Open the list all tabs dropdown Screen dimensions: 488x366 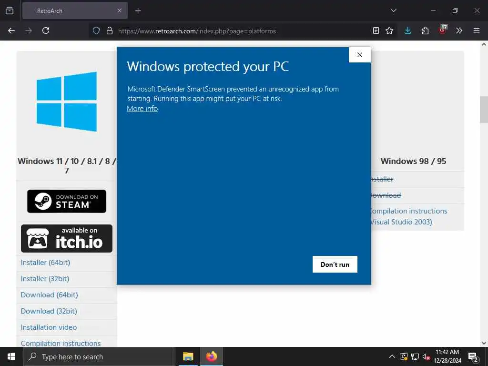(393, 10)
